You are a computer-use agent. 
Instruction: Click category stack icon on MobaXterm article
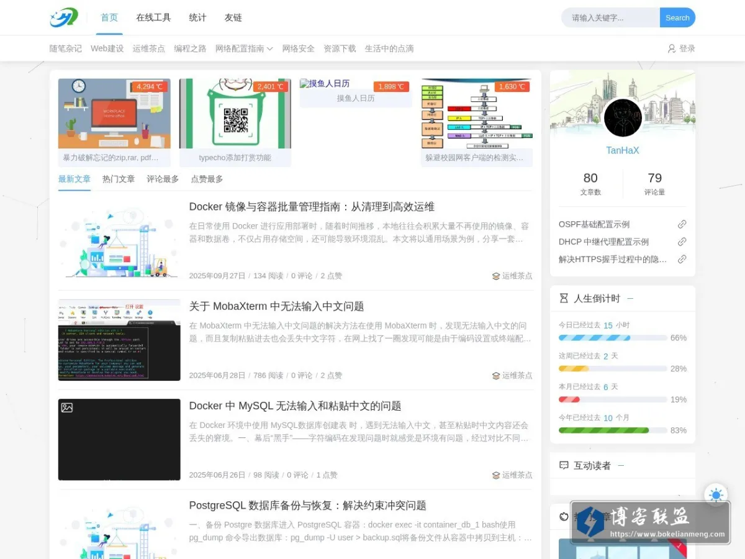(x=496, y=376)
